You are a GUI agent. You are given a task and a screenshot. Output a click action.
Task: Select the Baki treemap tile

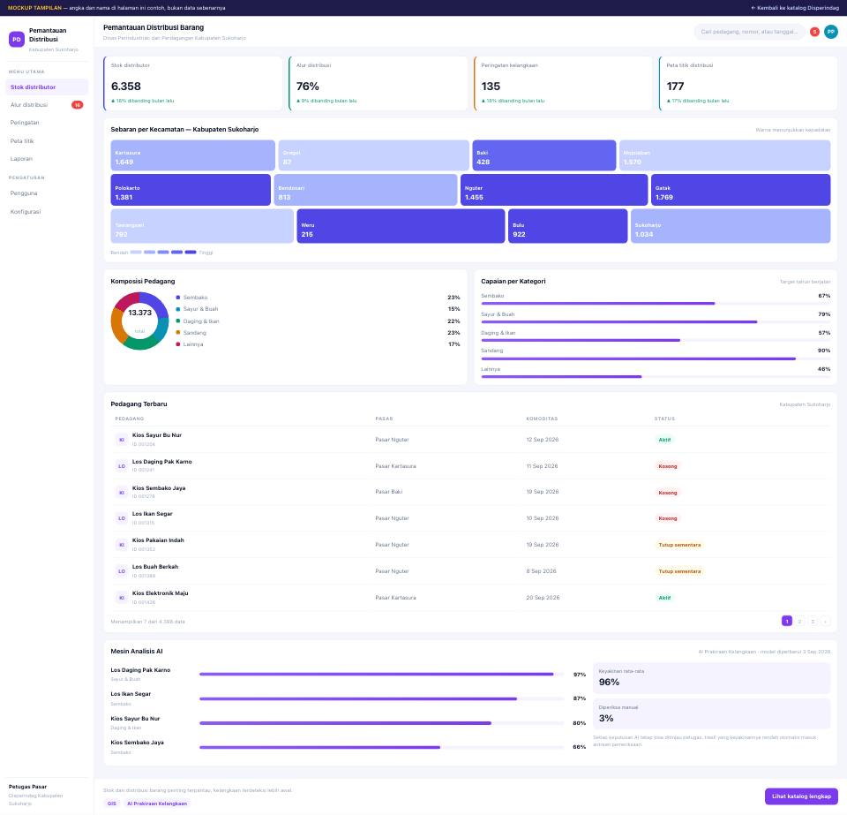pyautogui.click(x=544, y=155)
